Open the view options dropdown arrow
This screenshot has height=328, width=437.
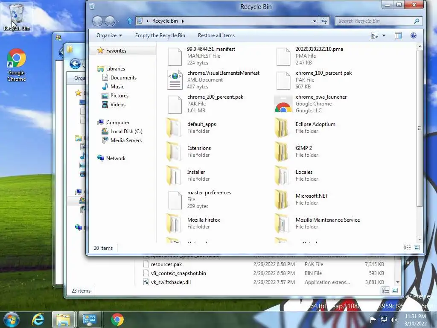[x=384, y=35]
